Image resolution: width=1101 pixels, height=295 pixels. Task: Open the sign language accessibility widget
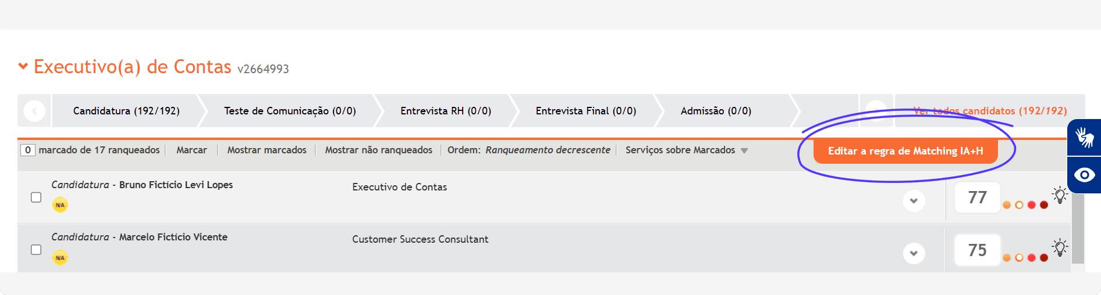[1084, 137]
